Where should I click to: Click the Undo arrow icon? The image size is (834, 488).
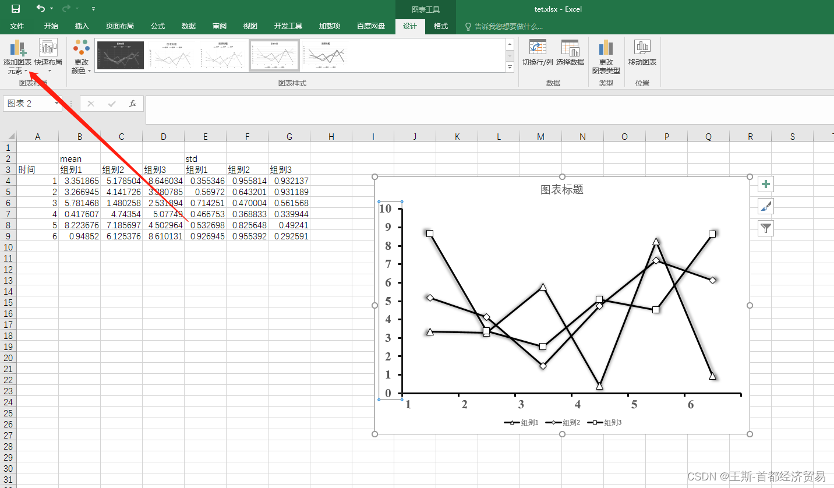pos(40,9)
